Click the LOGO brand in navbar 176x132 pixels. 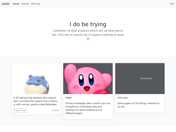[x=6, y=4]
